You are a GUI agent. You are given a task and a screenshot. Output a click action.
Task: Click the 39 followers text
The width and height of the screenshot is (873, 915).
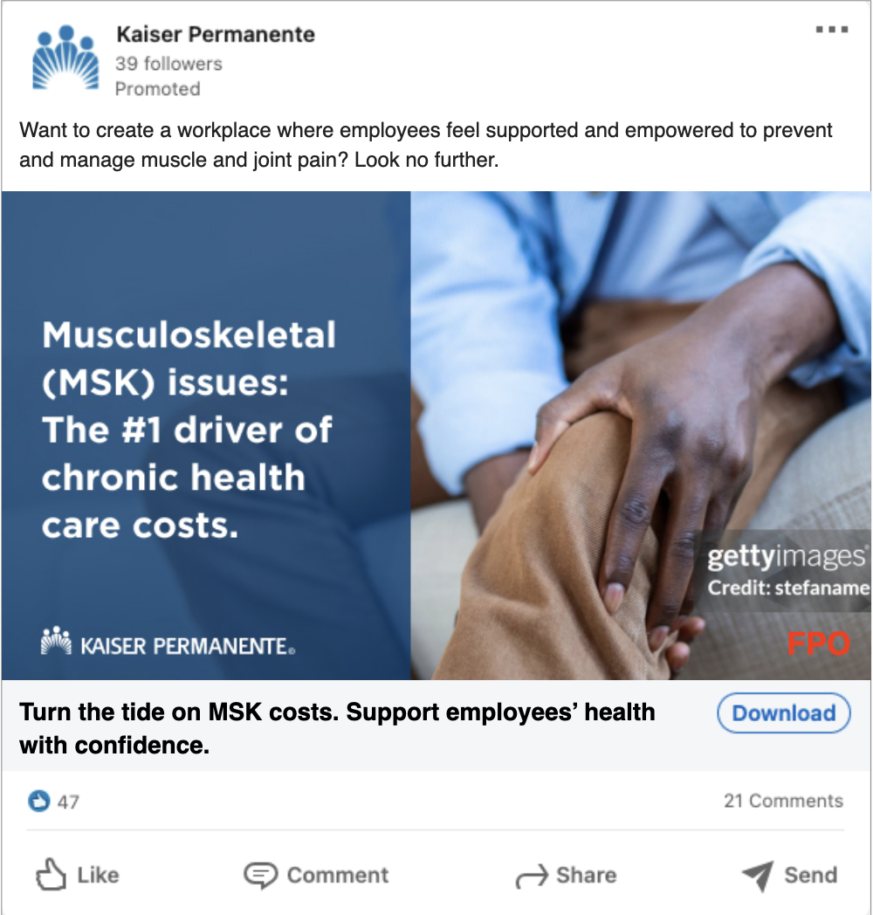pyautogui.click(x=168, y=64)
